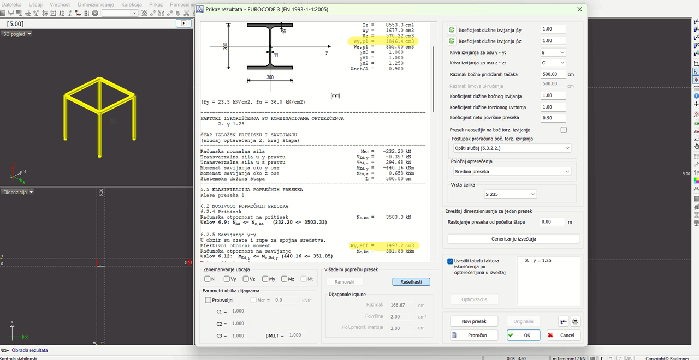
Task: Click the color palette icon in the right toolbar
Action: tap(696, 180)
